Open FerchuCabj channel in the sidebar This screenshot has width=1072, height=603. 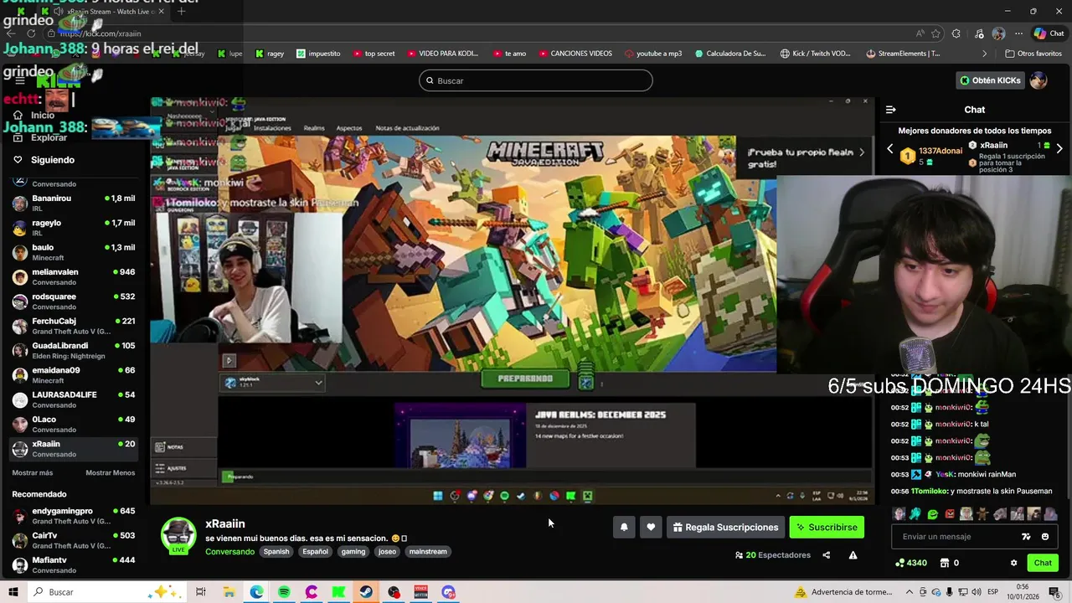click(74, 326)
